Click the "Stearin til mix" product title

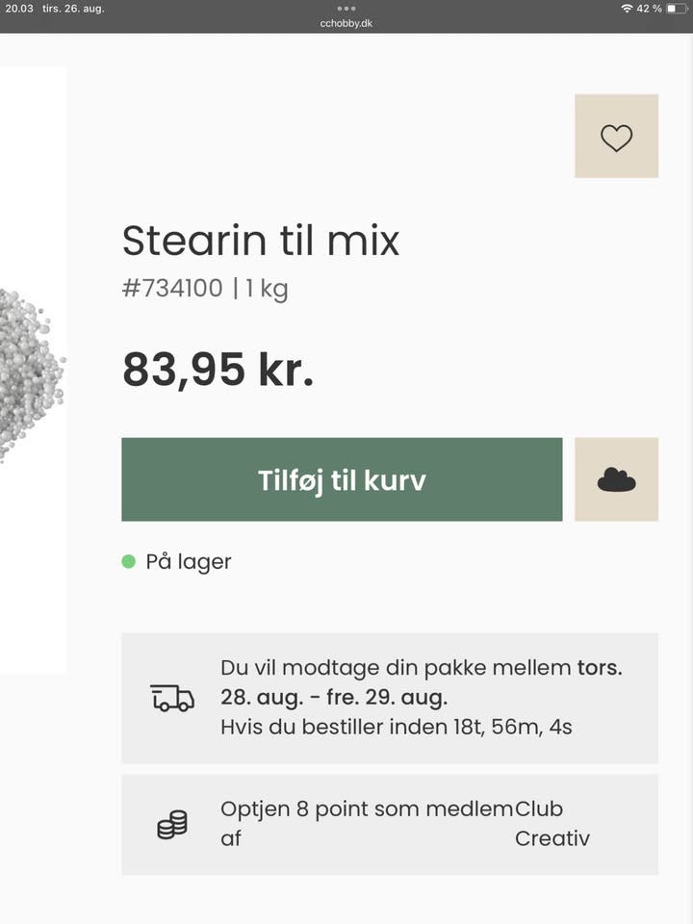pyautogui.click(x=260, y=241)
